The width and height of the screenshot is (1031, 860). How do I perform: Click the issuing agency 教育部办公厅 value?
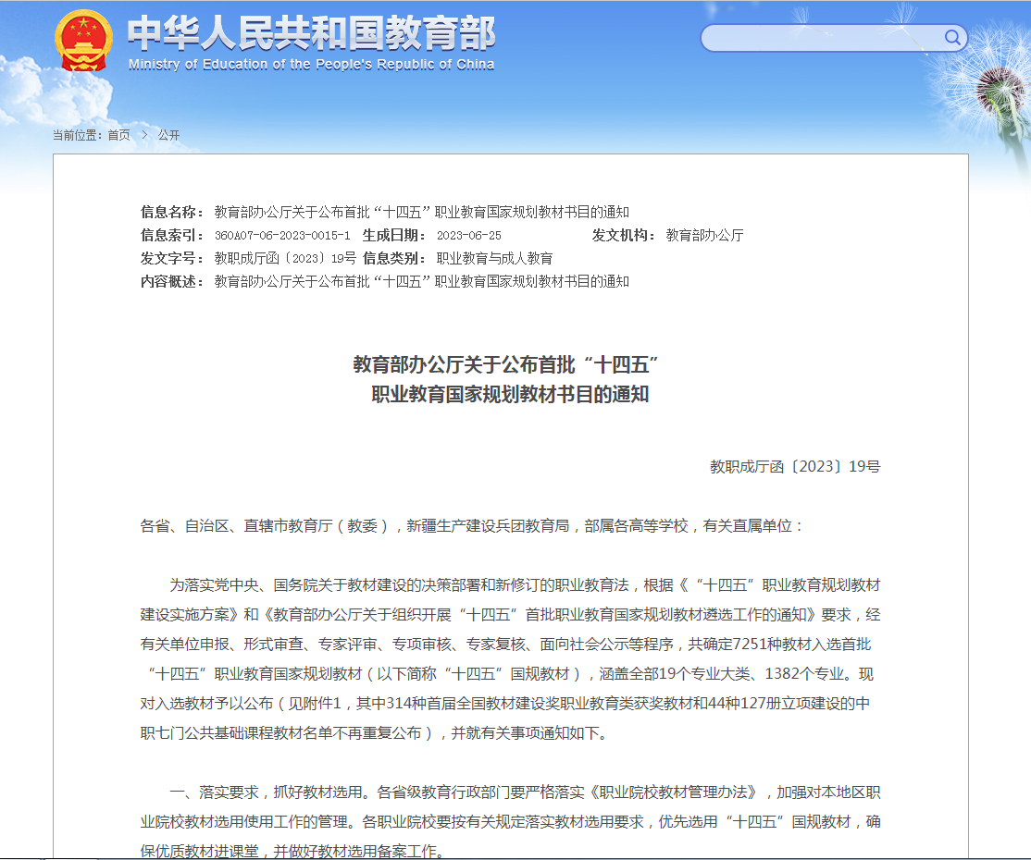704,236
